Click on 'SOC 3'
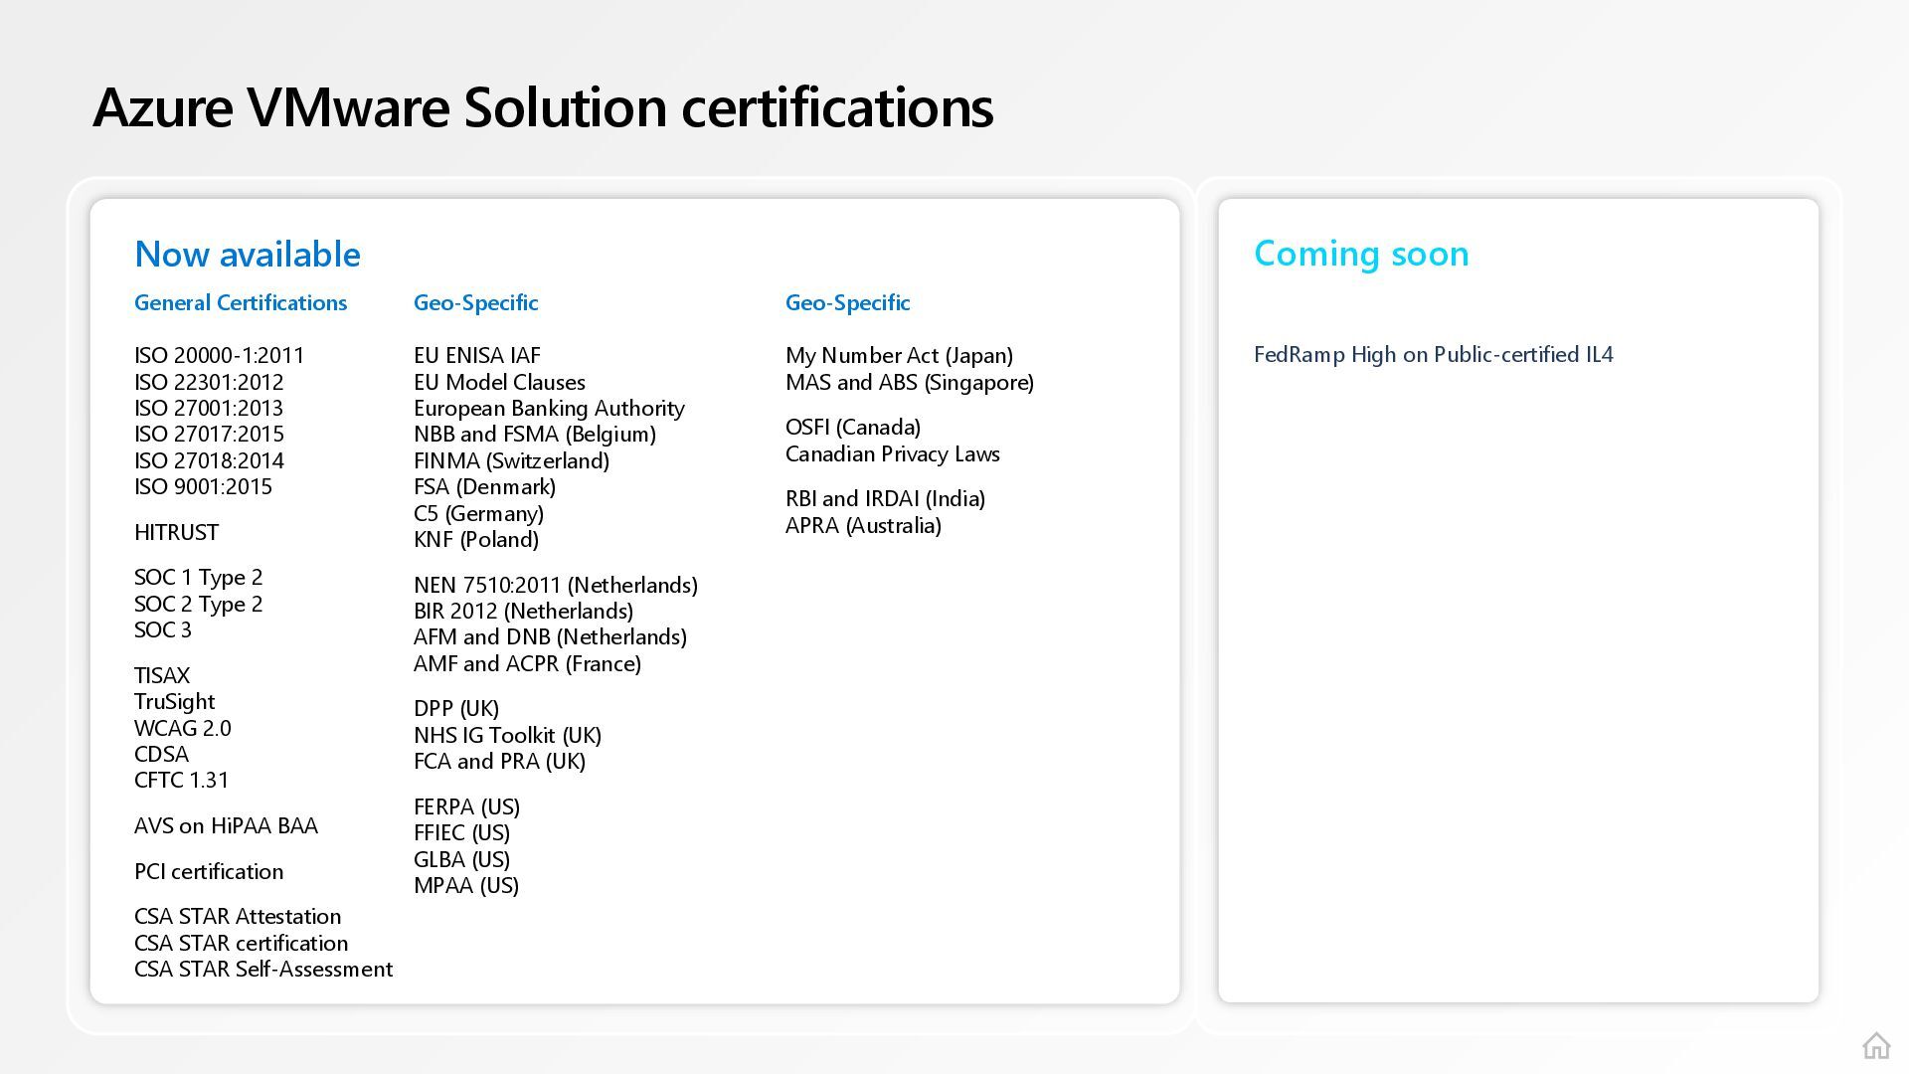 coord(163,629)
